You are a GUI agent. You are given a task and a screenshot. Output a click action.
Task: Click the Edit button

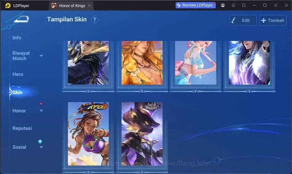pos(243,20)
